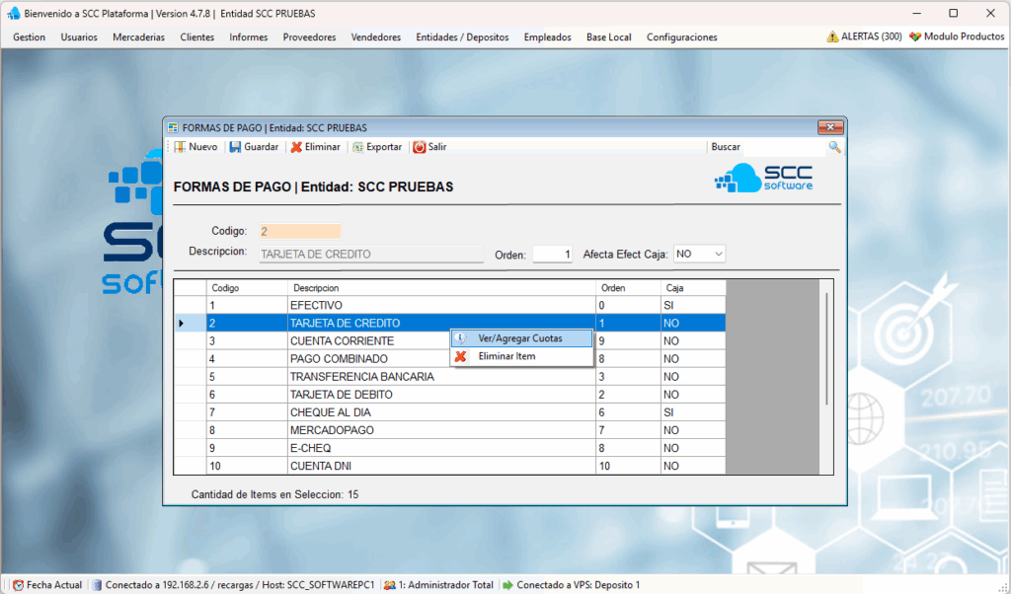The width and height of the screenshot is (1011, 594).
Task: Select Eliminar Item in context menu
Action: (x=506, y=356)
